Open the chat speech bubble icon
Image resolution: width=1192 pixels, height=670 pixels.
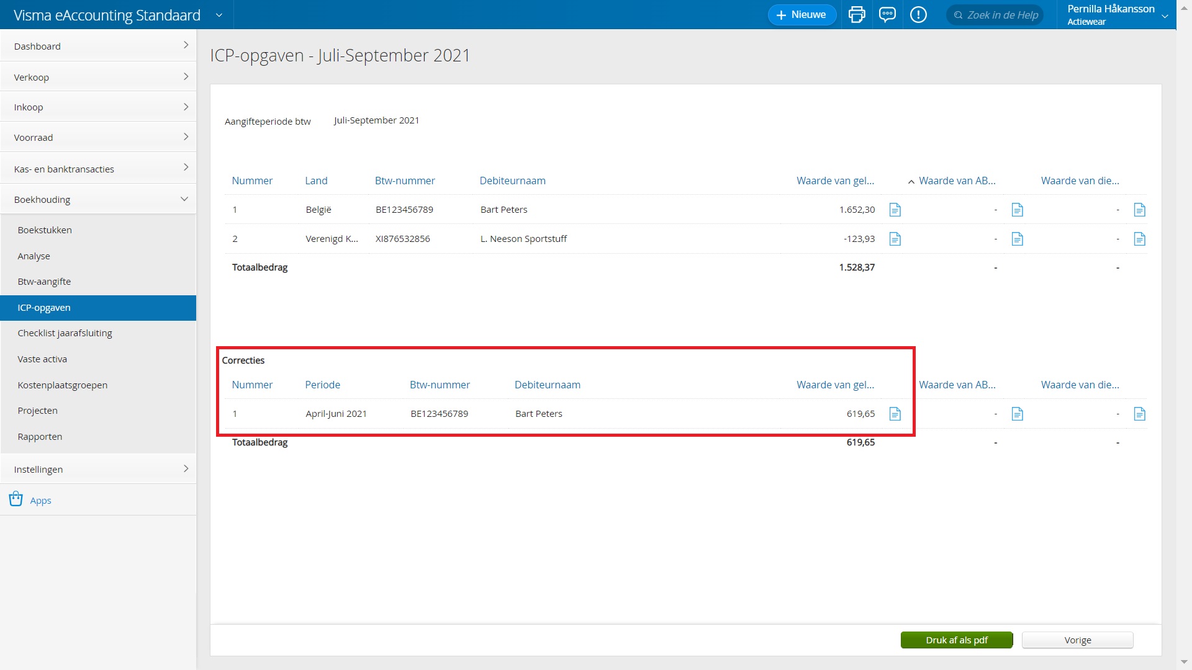pyautogui.click(x=887, y=15)
